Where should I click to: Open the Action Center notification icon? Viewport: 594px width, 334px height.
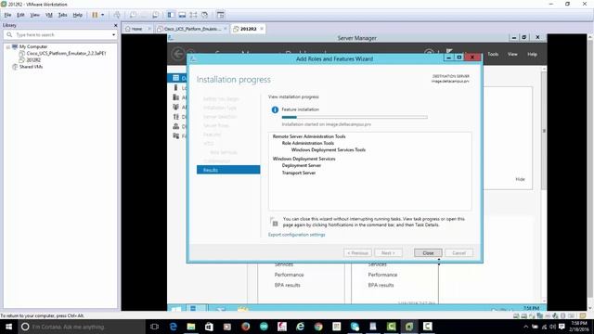(562, 327)
